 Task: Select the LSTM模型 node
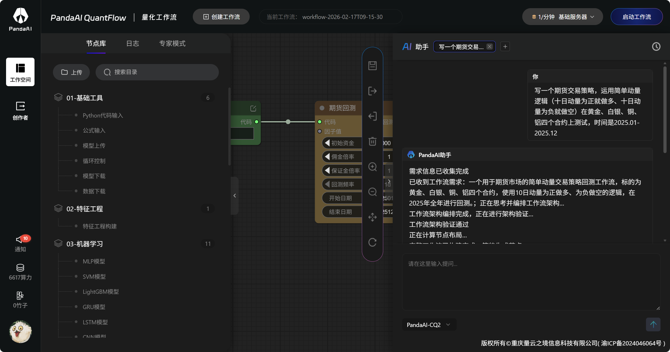(x=95, y=322)
